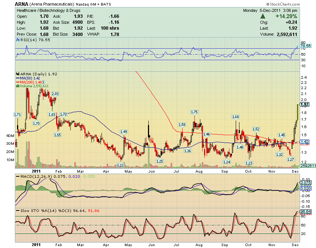Click the Open price 1.70 value
316x248 pixels.
[x=44, y=16]
